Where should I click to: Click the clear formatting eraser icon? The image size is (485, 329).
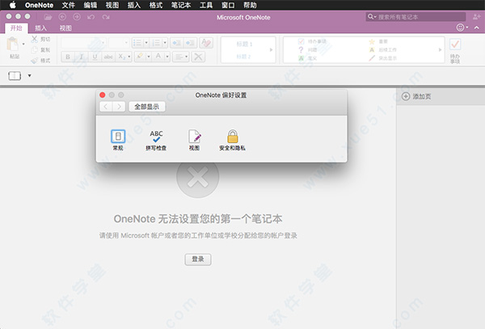tap(206, 43)
